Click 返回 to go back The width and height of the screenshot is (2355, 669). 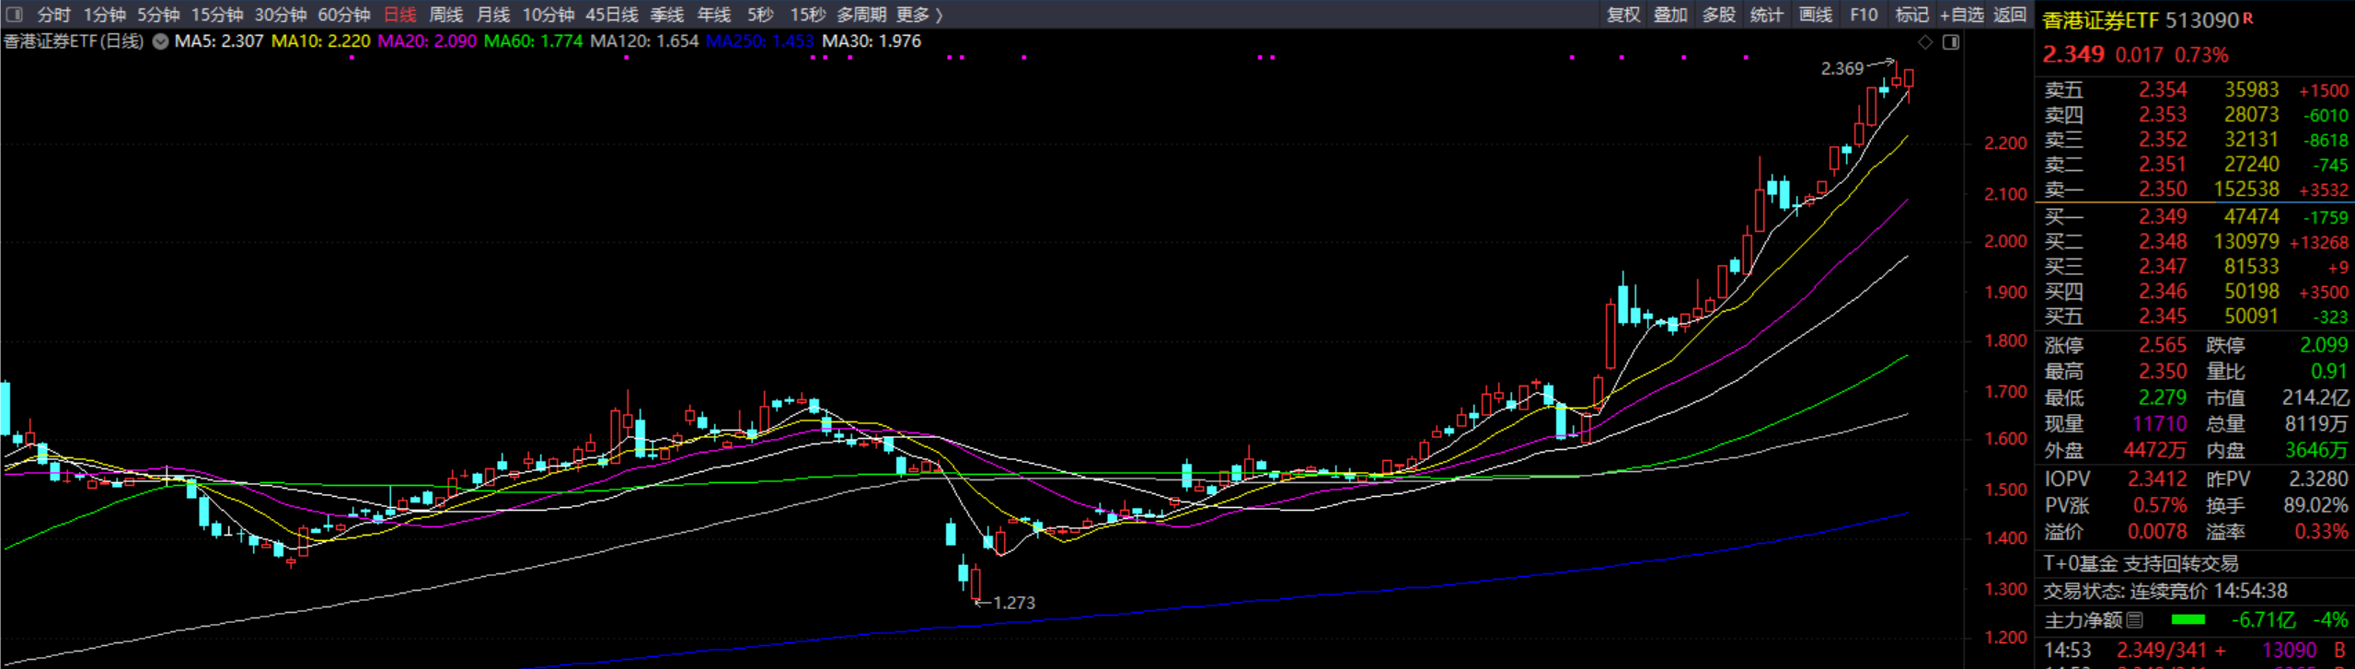point(2010,15)
